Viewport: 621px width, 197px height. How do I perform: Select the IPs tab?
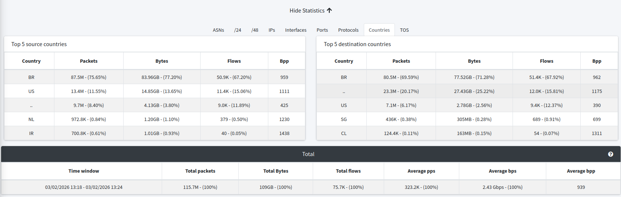(272, 30)
